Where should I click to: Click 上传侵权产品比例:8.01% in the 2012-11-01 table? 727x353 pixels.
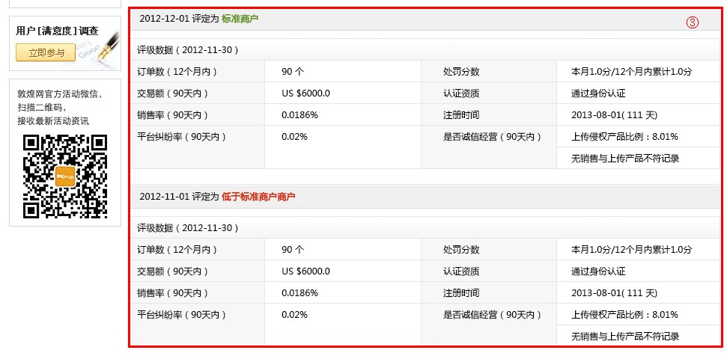(x=624, y=315)
